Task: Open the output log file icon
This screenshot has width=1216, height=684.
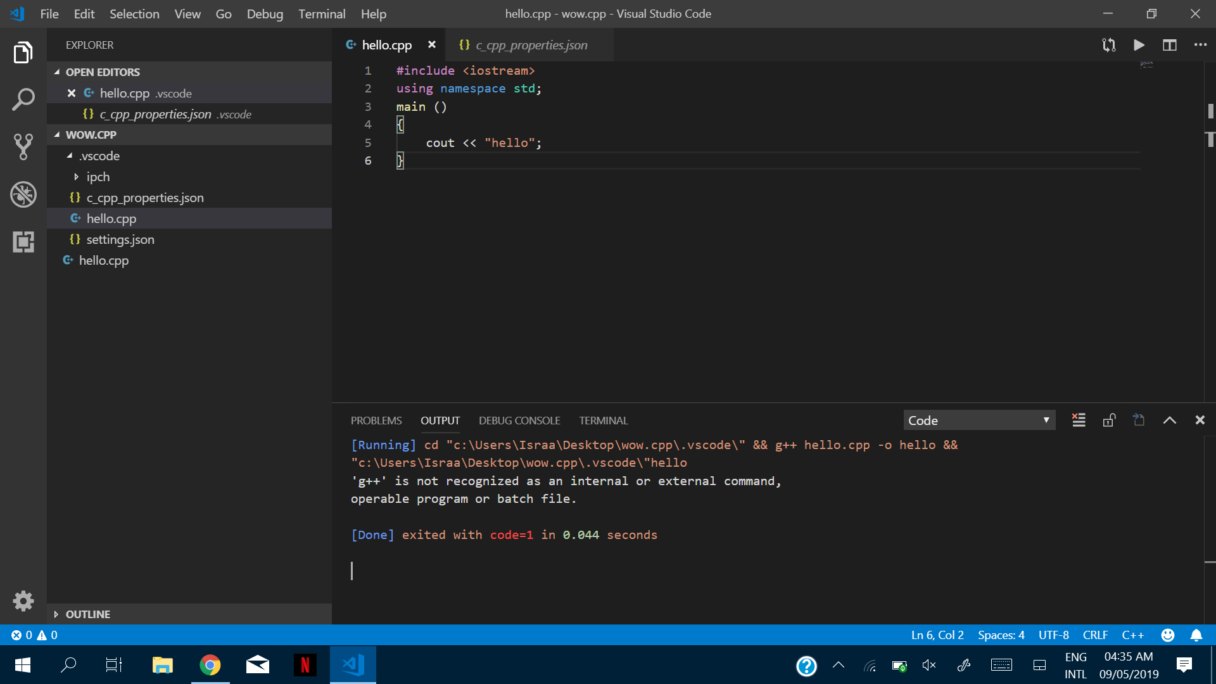Action: point(1139,420)
